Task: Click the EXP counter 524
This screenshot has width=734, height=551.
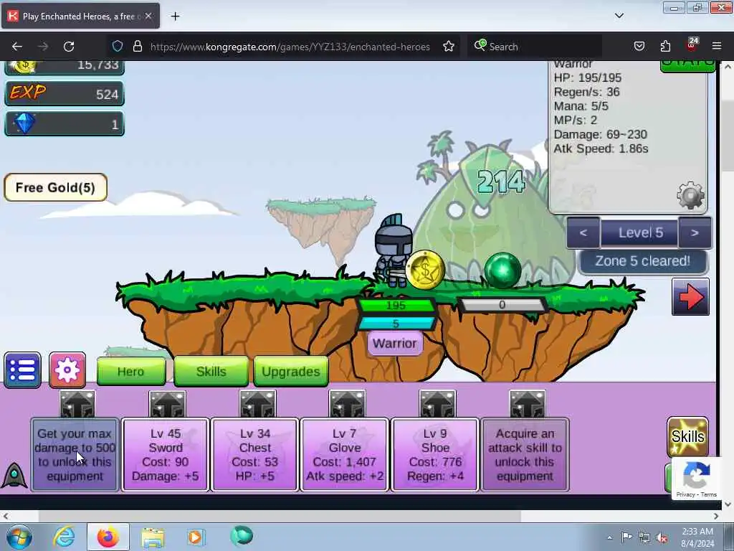Action: pyautogui.click(x=65, y=93)
